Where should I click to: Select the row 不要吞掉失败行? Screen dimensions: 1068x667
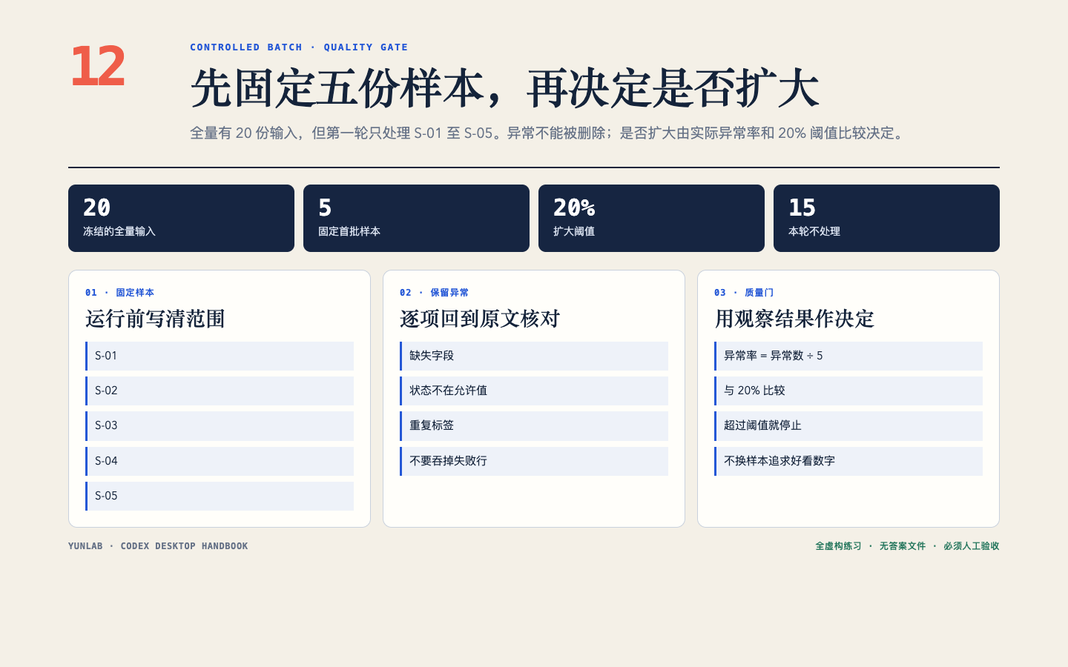pyautogui.click(x=534, y=461)
